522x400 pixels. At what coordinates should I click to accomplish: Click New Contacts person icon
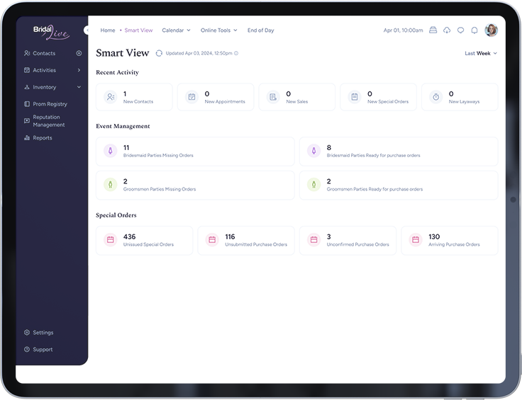point(110,97)
